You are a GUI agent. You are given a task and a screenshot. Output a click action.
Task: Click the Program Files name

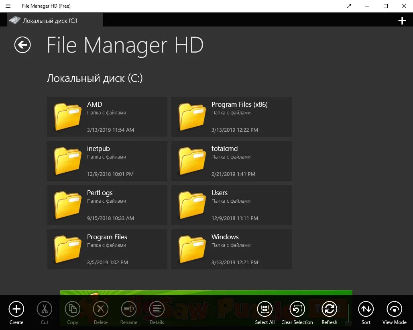coord(107,237)
